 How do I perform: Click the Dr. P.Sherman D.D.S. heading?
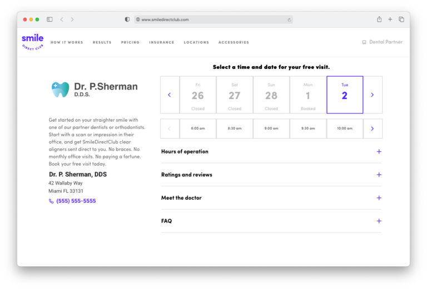point(106,89)
